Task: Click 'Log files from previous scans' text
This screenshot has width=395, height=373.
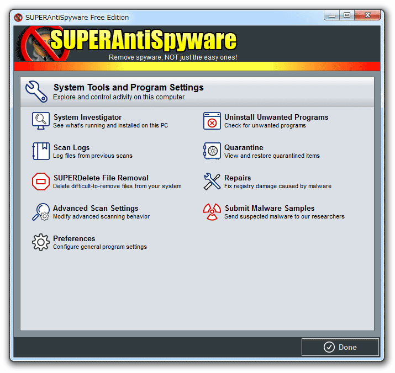Action: tap(93, 156)
